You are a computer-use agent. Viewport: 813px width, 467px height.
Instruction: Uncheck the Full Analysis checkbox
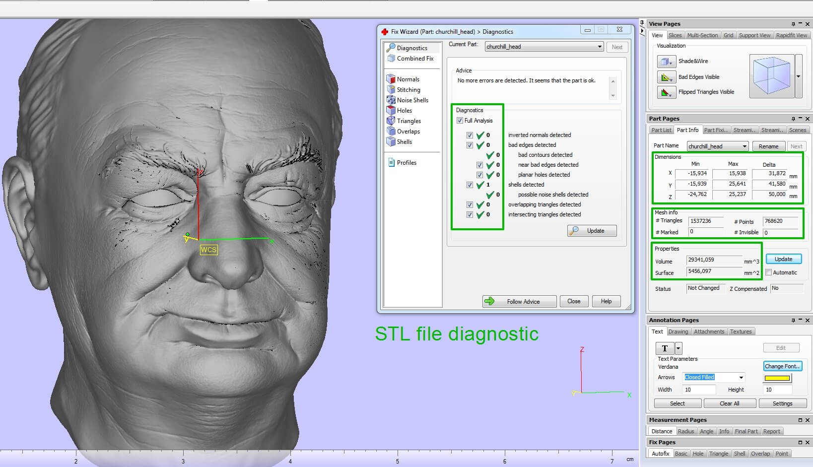[460, 121]
